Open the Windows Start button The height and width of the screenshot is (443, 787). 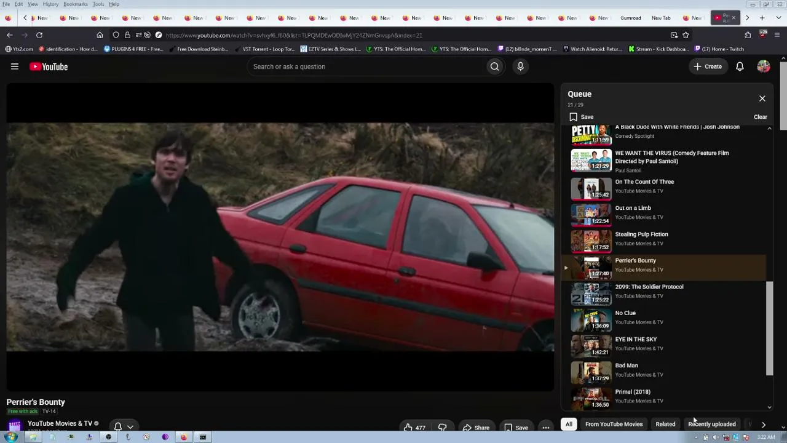pos(10,437)
